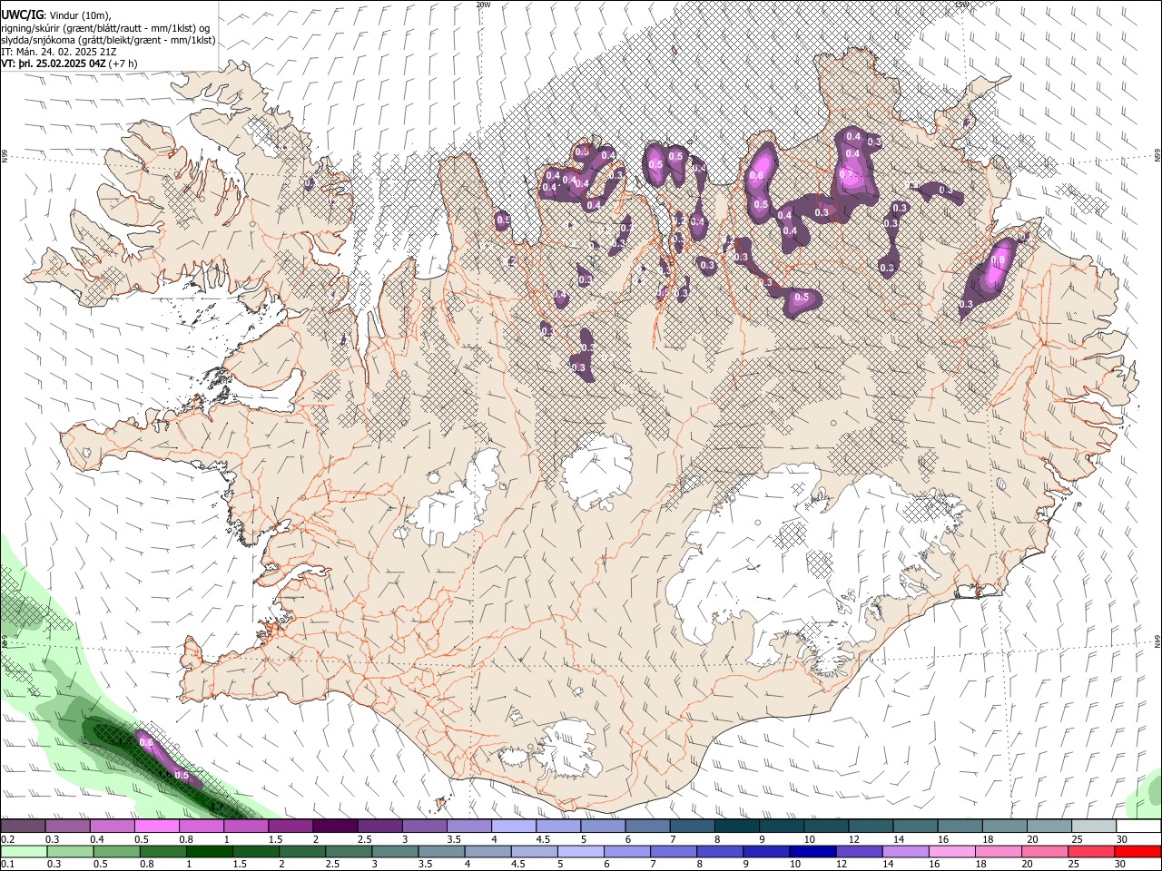Image resolution: width=1162 pixels, height=871 pixels.
Task: Select the pale green 0.1 swatch, lower bar
Action: (x=25, y=851)
